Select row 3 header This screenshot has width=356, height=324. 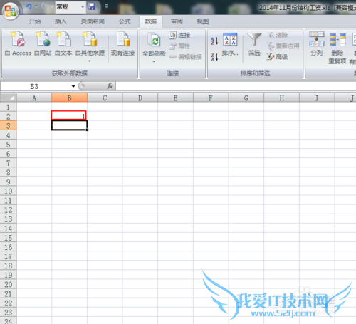tap(9, 126)
